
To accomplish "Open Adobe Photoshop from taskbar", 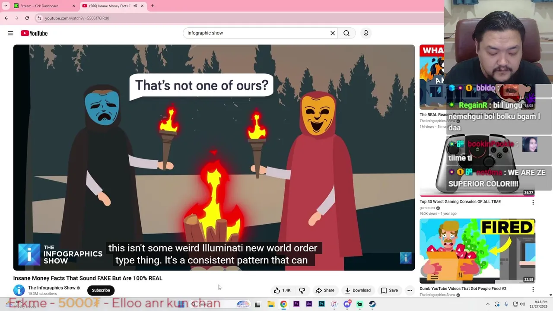I will (321, 304).
